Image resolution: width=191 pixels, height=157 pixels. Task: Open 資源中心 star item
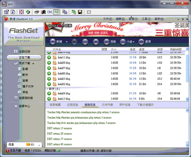(22, 106)
